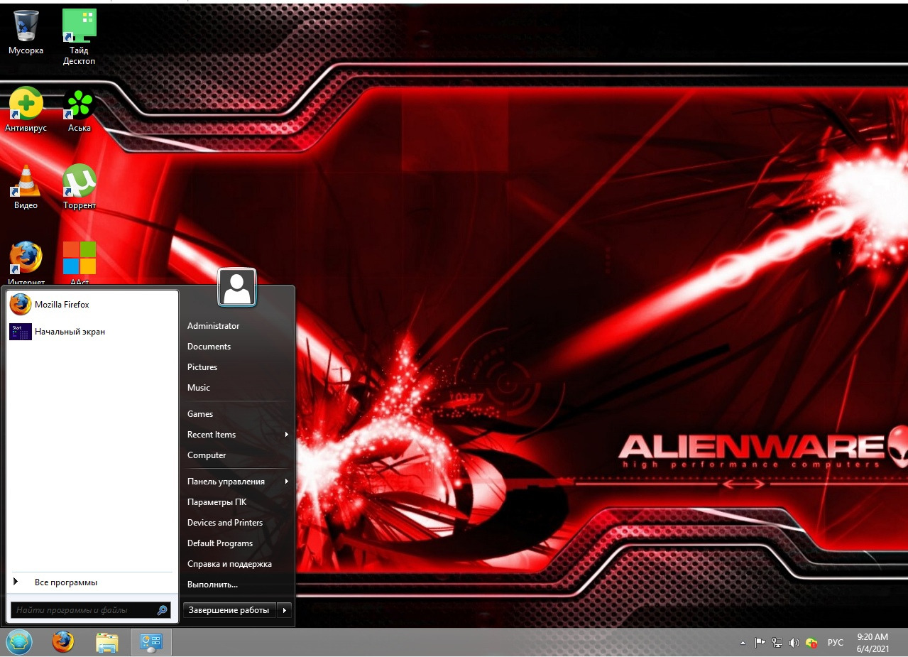Open the Видео VLC desktop shortcut
The image size is (908, 657).
(26, 188)
